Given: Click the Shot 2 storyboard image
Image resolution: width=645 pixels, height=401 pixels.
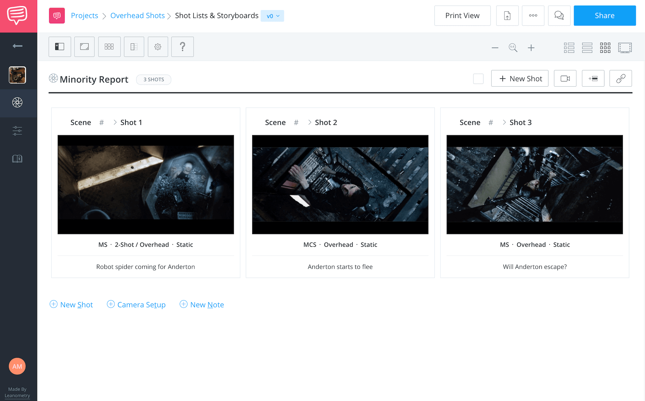Looking at the screenshot, I should tap(340, 184).
